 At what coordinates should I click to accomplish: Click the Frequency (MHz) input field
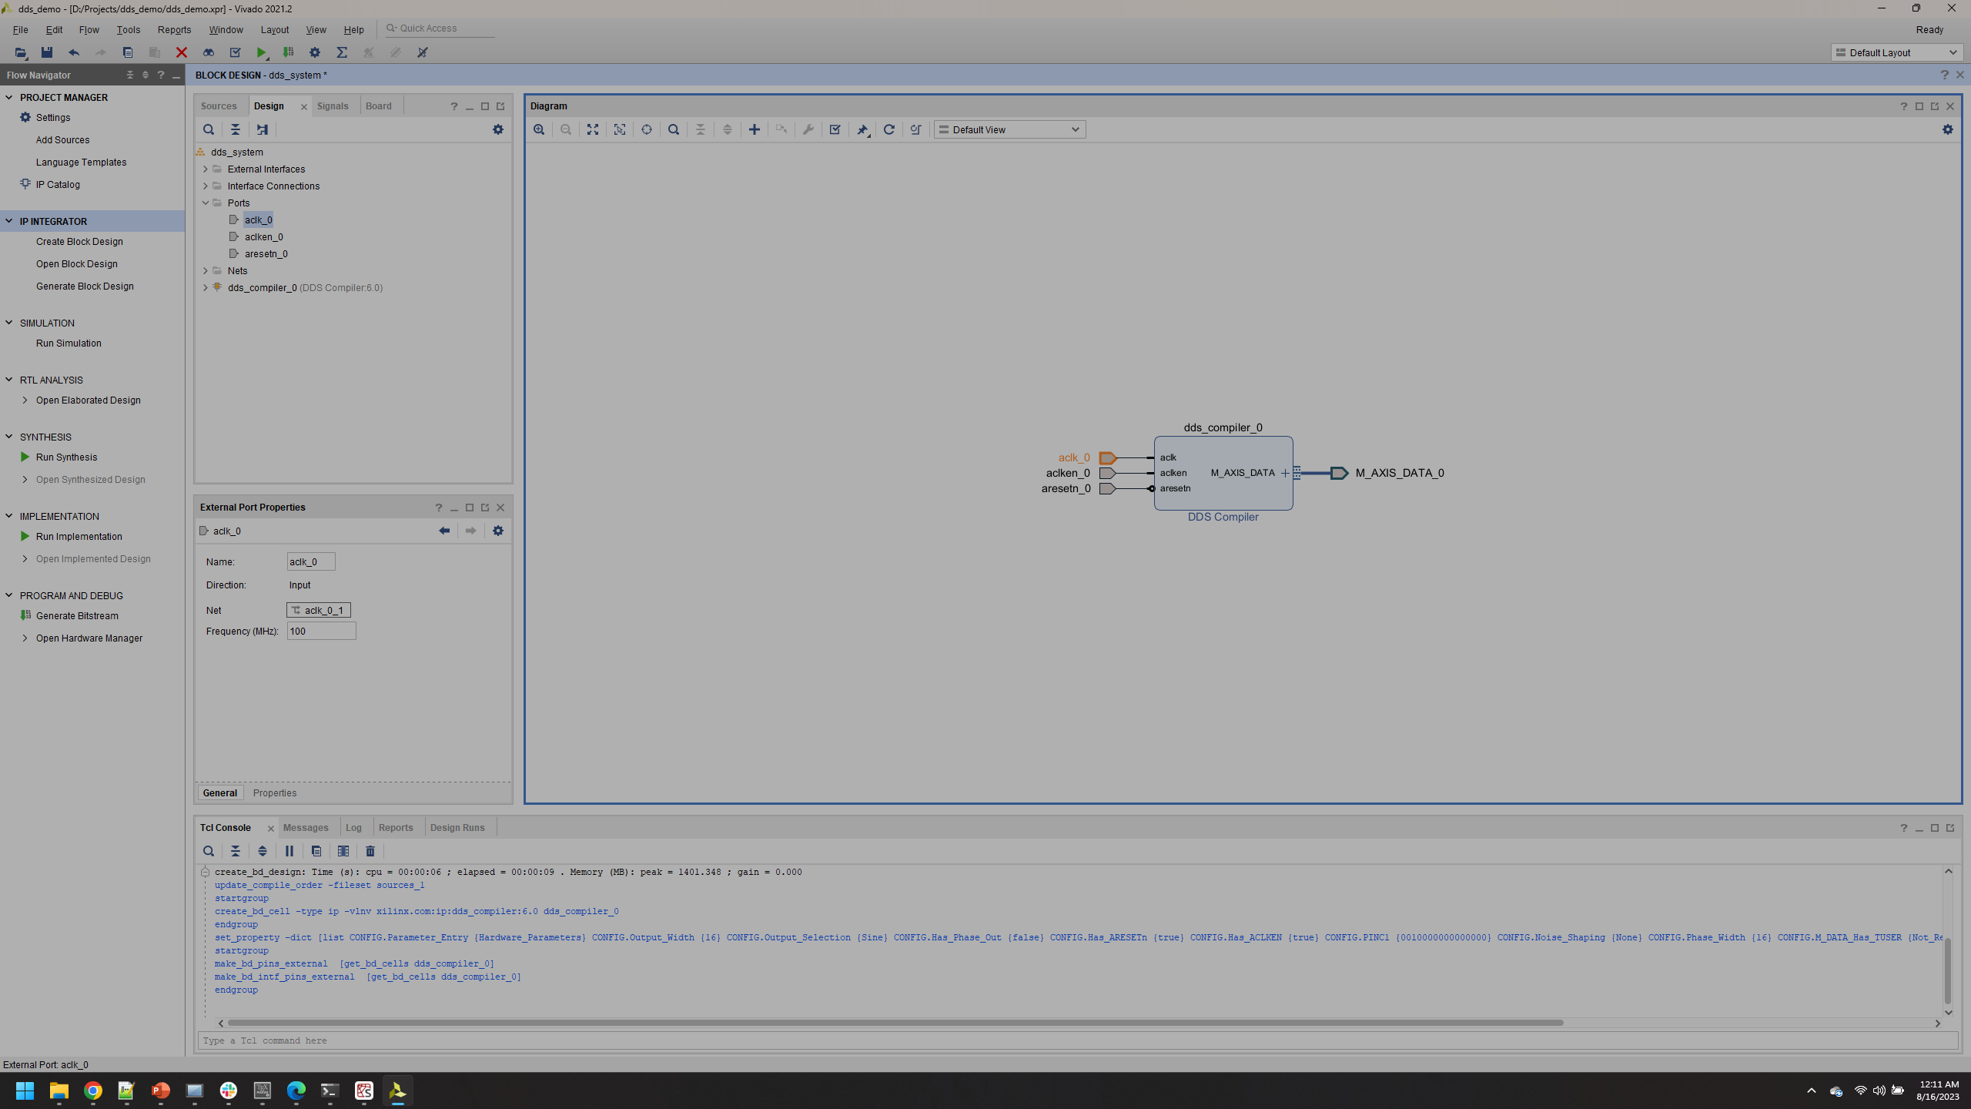[x=321, y=631]
